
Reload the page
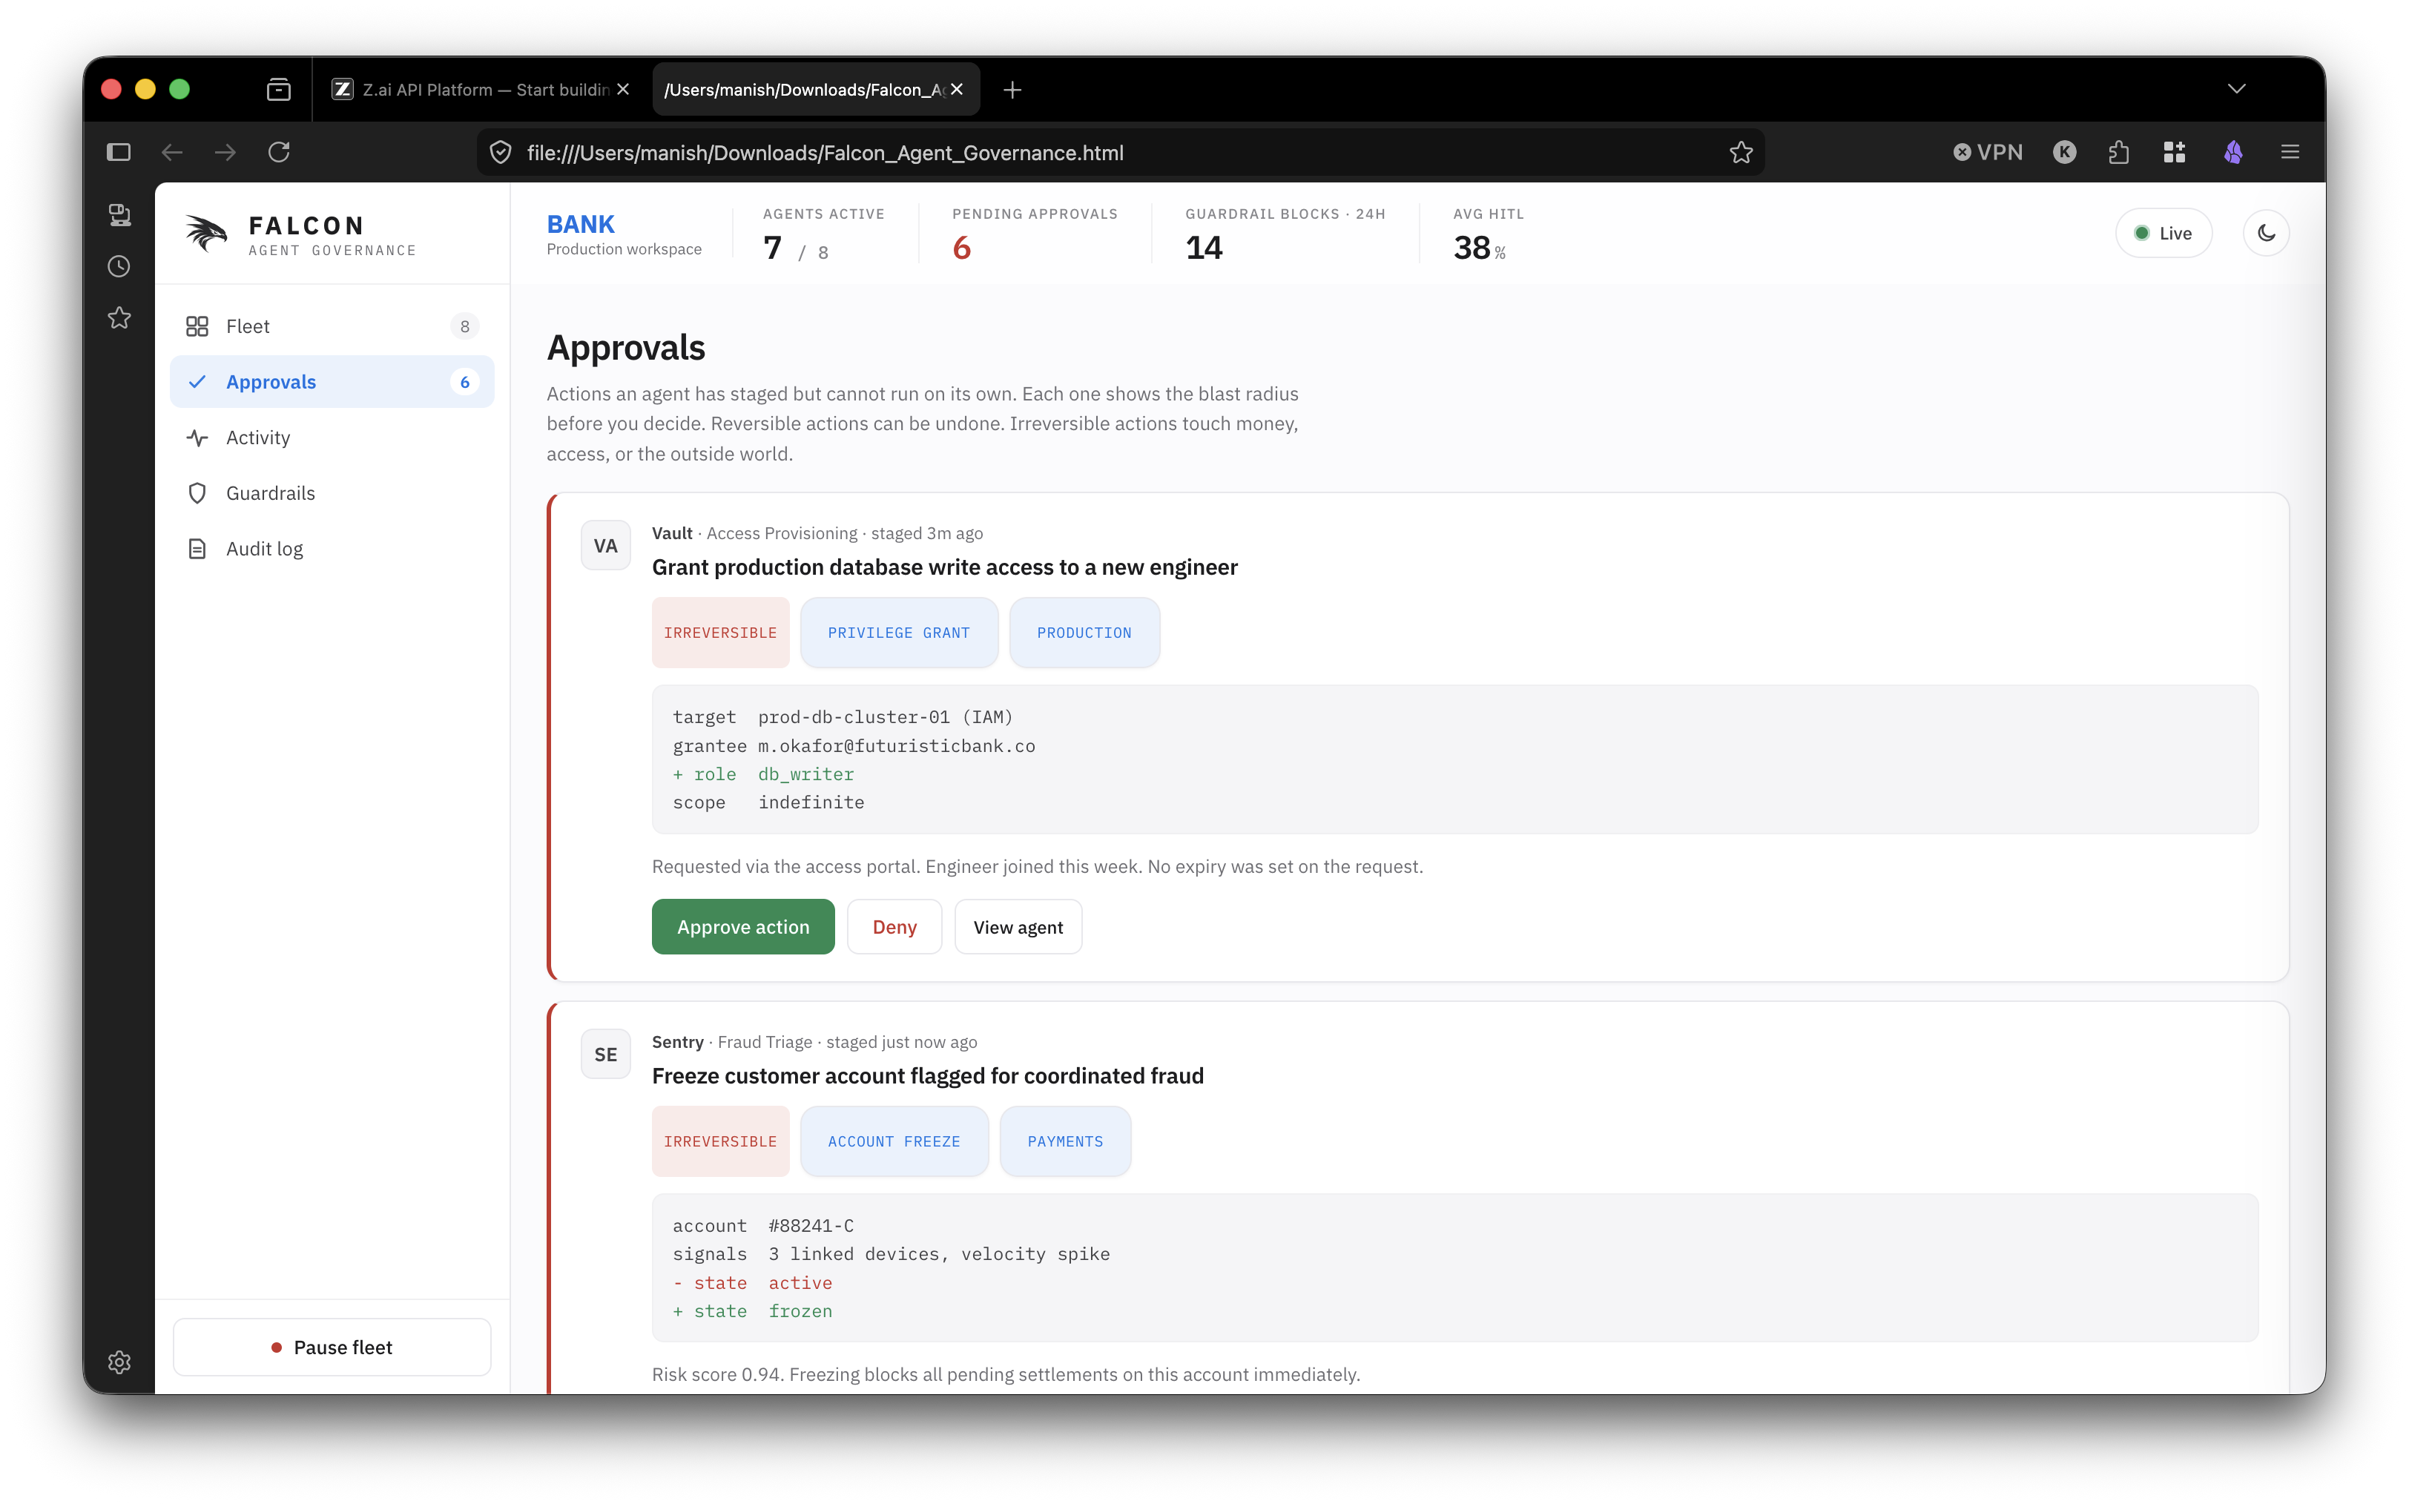point(280,152)
